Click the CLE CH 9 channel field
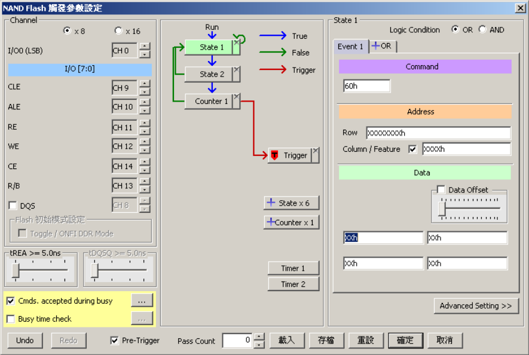529x355 pixels. 124,88
